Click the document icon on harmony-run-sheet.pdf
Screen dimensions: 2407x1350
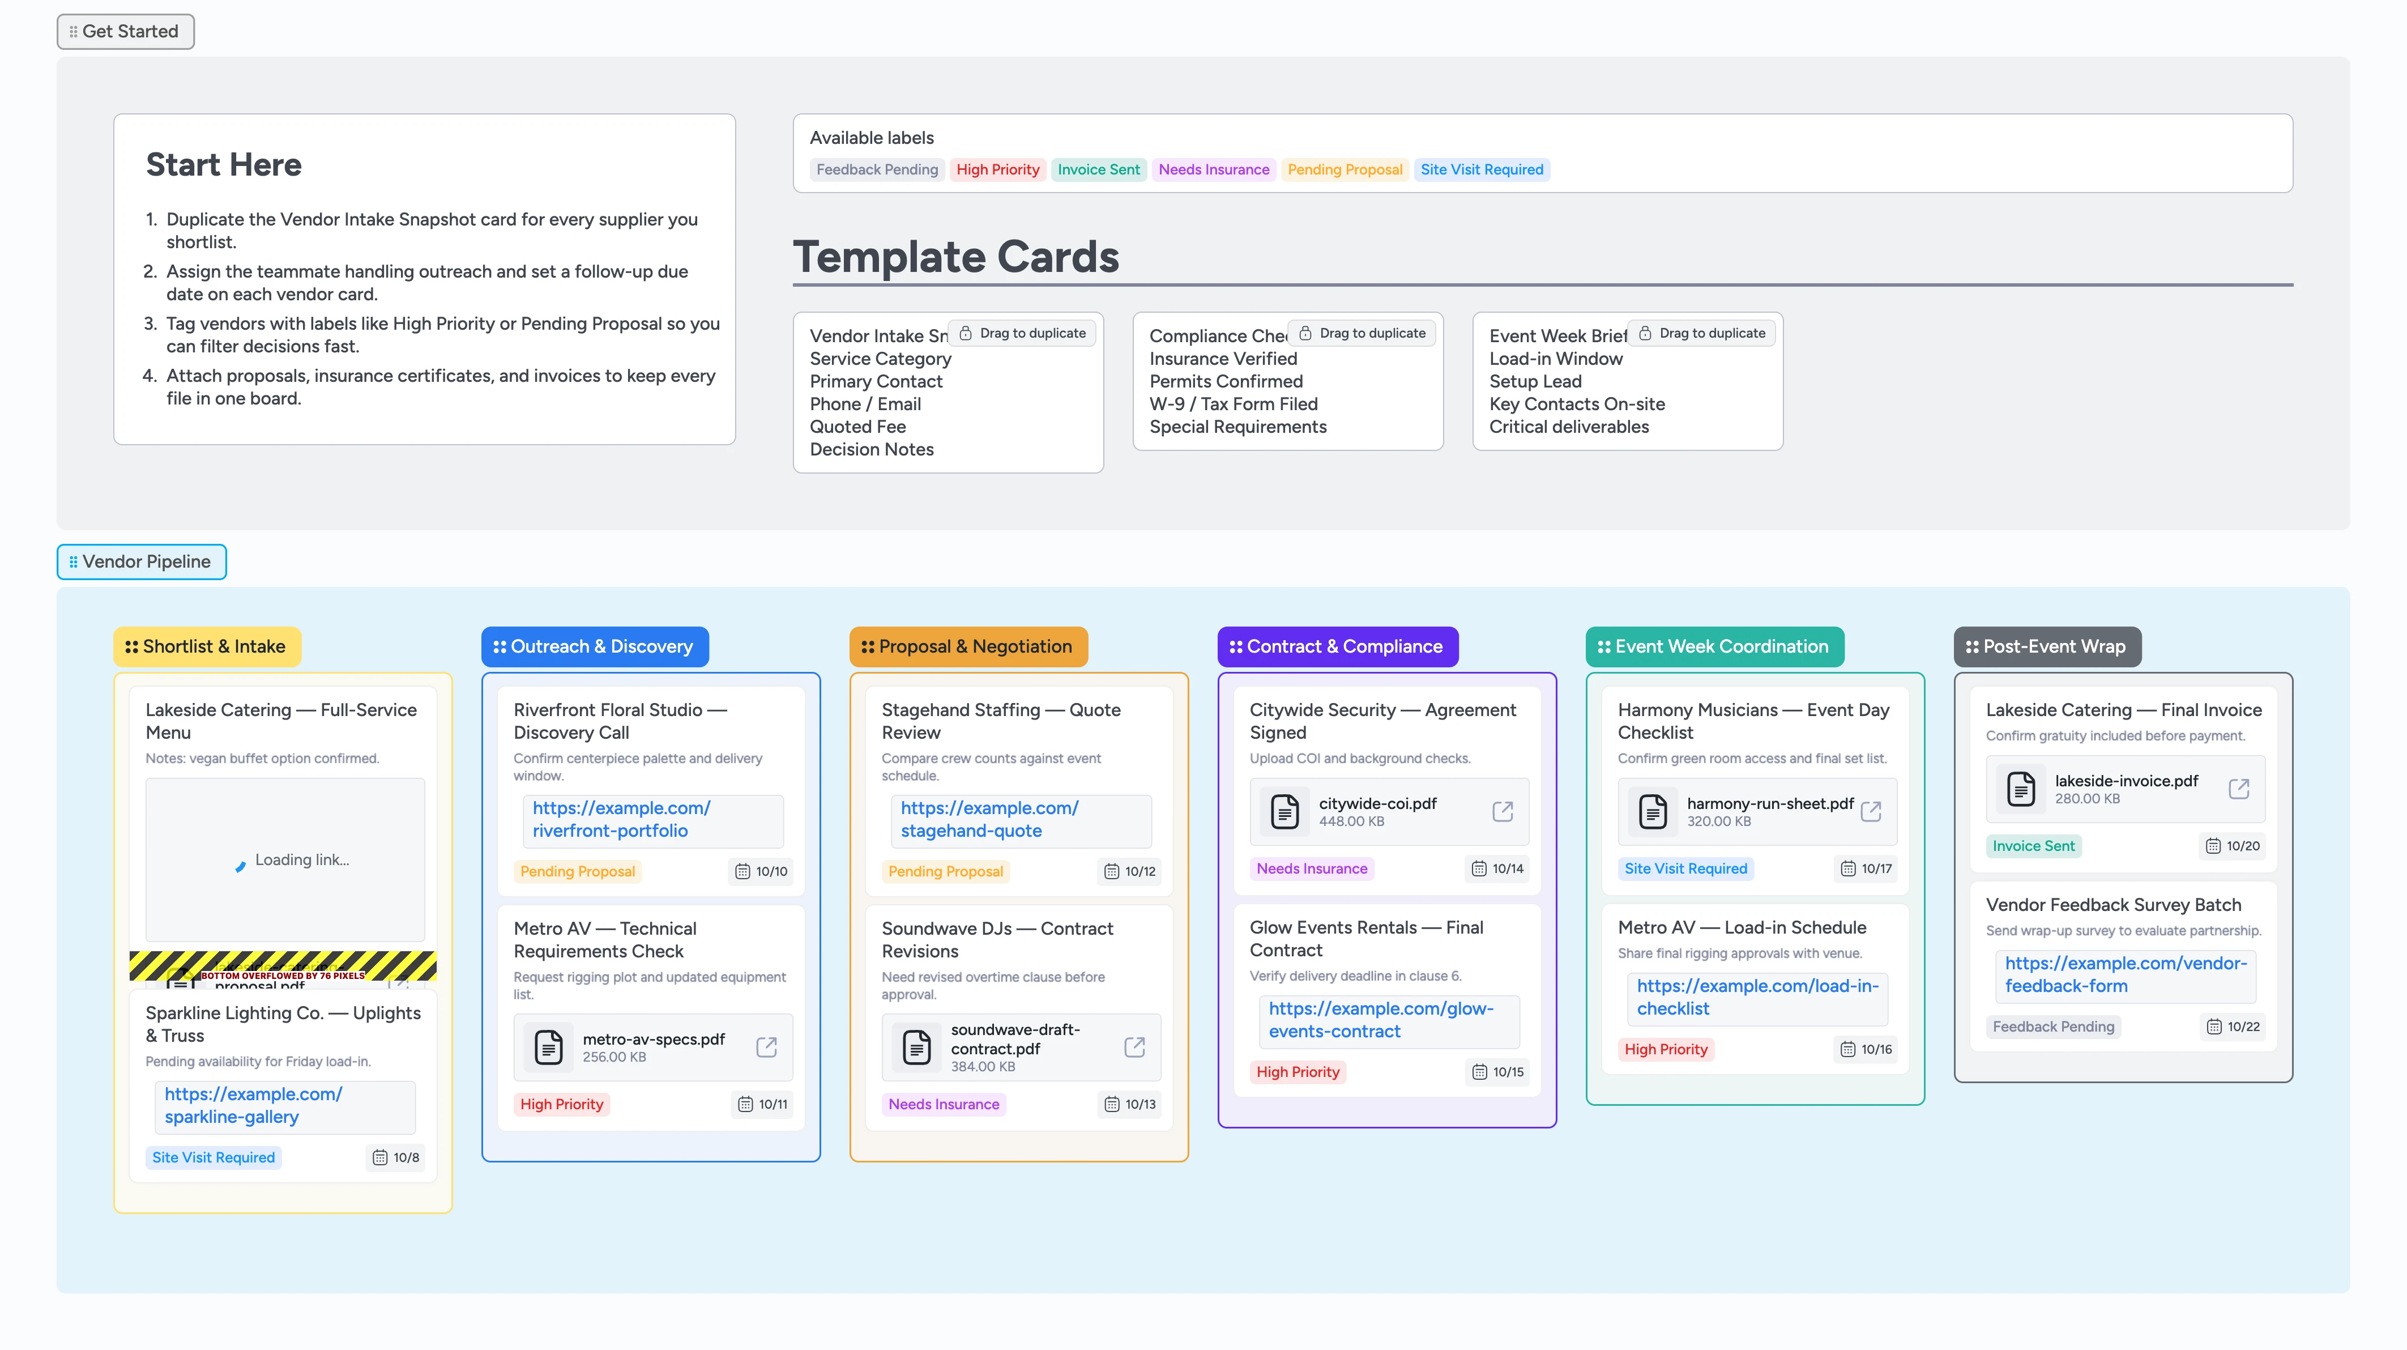[1654, 811]
